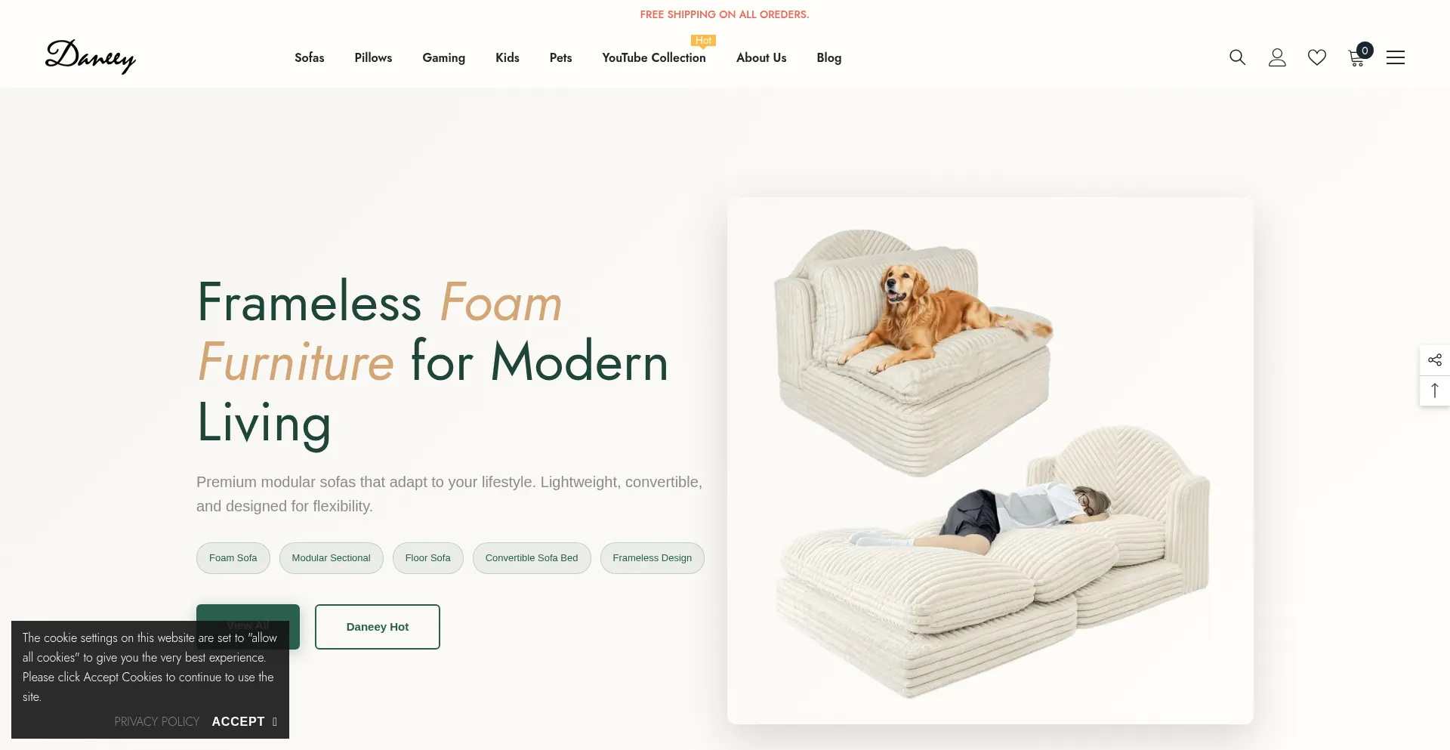Viewport: 1450px width, 750px height.
Task: Select the Convertible Sofa Bed tag
Action: [x=532, y=558]
